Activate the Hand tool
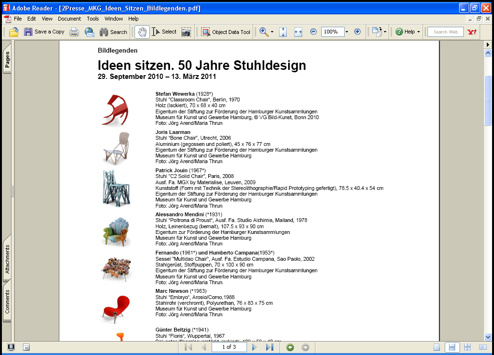Screen dimensions: 494x355 click(142, 32)
